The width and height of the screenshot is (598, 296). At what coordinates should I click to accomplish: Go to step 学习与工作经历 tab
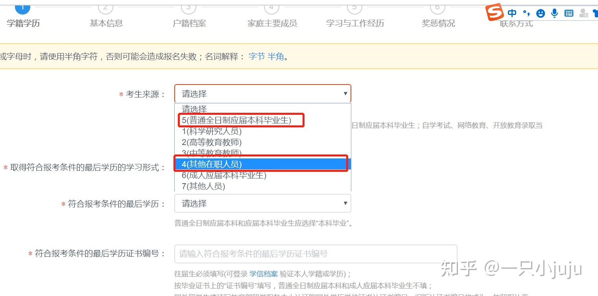tap(355, 23)
